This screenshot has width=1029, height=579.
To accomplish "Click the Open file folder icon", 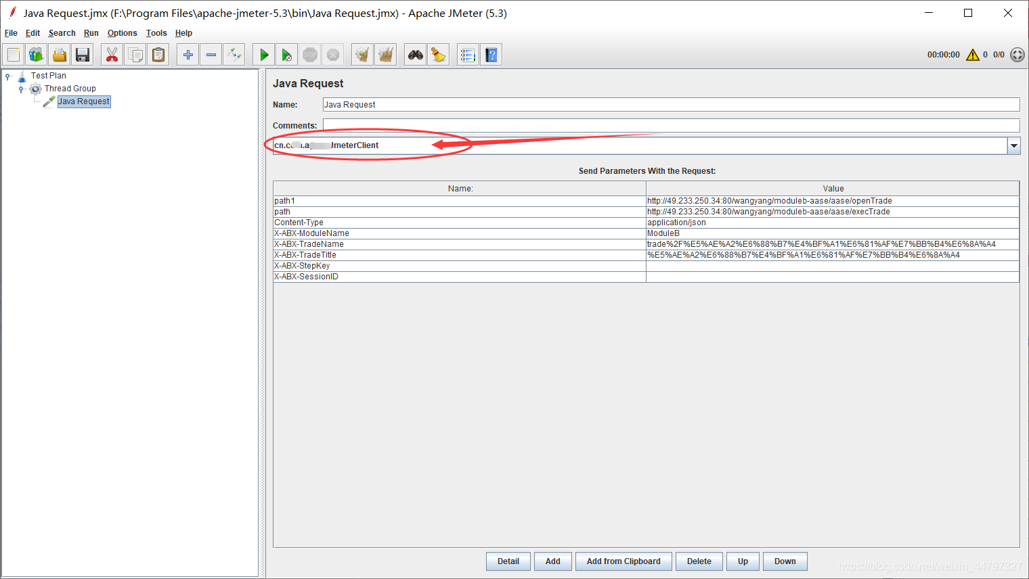I will click(60, 55).
